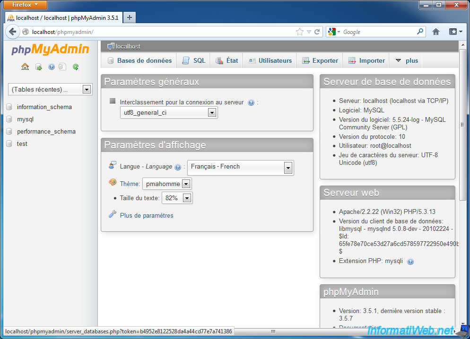This screenshot has width=470, height=339.
Task: Expand the Tables récentes dropdown
Action: [x=86, y=89]
